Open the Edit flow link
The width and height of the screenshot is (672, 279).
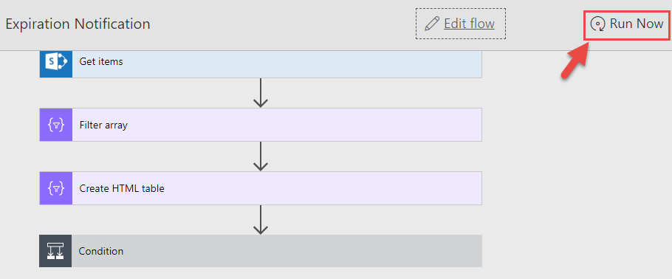coord(469,24)
